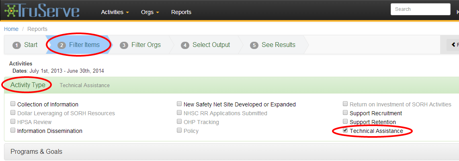Select the Start step
This screenshot has width=459, height=161.
tap(25, 45)
